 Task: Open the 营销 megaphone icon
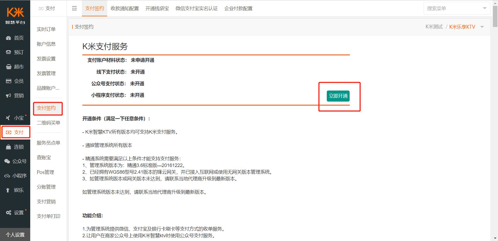coord(9,96)
